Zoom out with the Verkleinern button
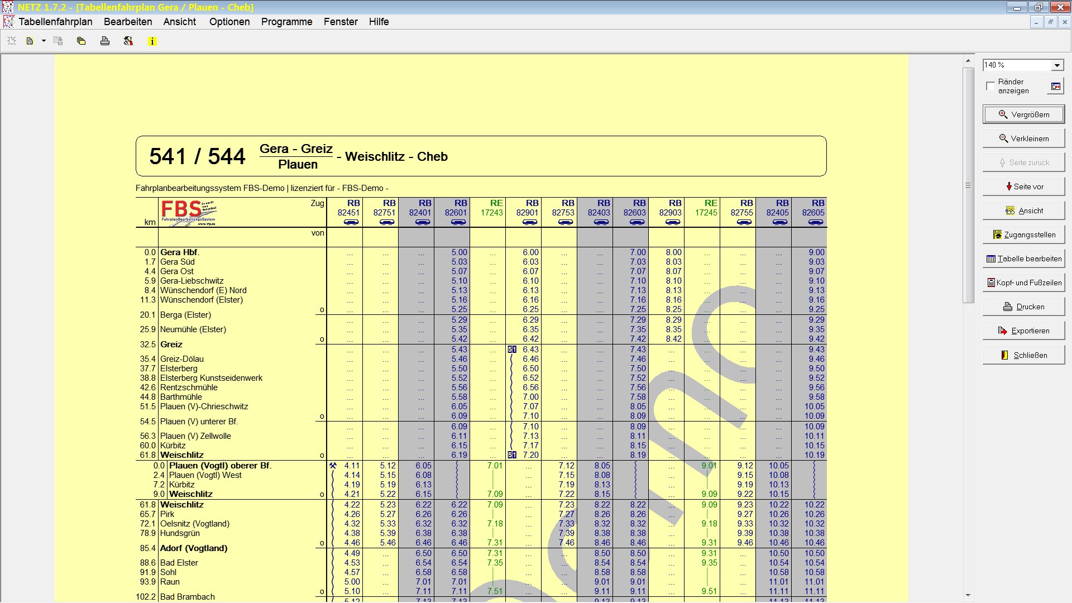The height and width of the screenshot is (603, 1072). point(1023,138)
